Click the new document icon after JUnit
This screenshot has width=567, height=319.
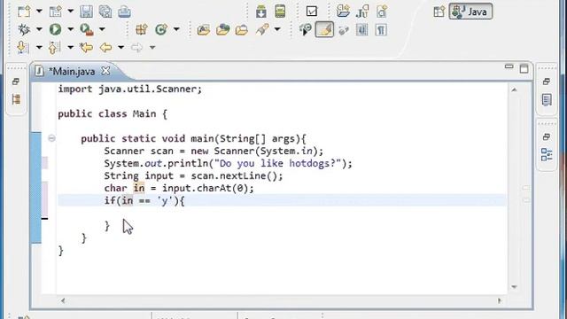tap(382, 12)
